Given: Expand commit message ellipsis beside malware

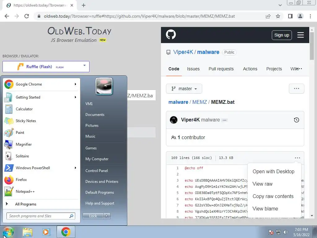Looking at the screenshot, I should tap(224, 120).
